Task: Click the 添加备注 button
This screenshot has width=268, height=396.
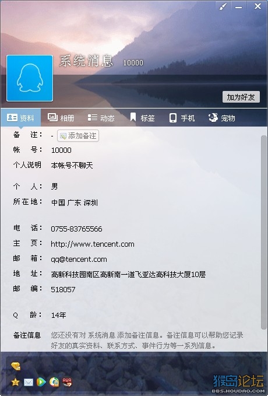Action: [78, 136]
